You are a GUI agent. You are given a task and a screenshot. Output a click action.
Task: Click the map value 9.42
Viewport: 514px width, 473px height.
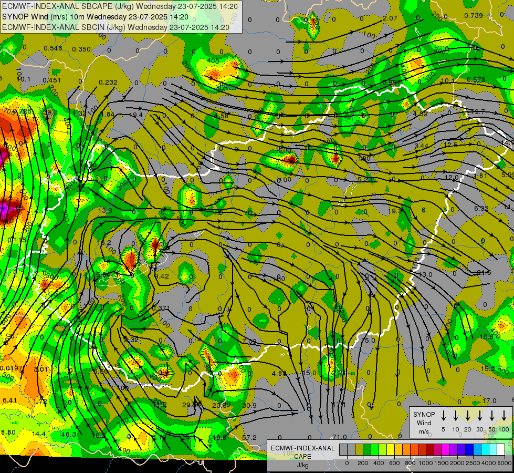click(x=162, y=276)
